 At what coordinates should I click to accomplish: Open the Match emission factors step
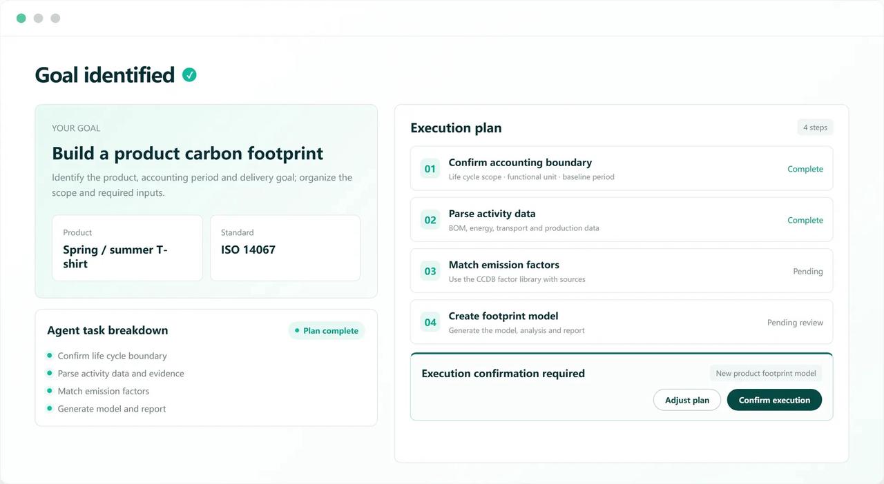tap(622, 271)
